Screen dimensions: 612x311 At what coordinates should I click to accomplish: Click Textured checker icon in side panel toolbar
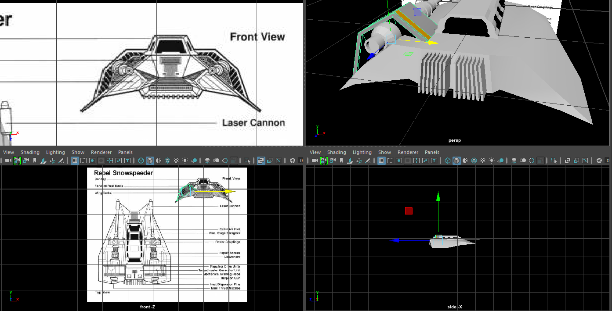pyautogui.click(x=483, y=161)
